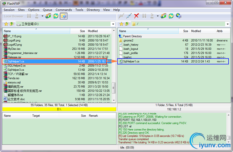Click the yellow D:\ local path bar

[59, 109]
